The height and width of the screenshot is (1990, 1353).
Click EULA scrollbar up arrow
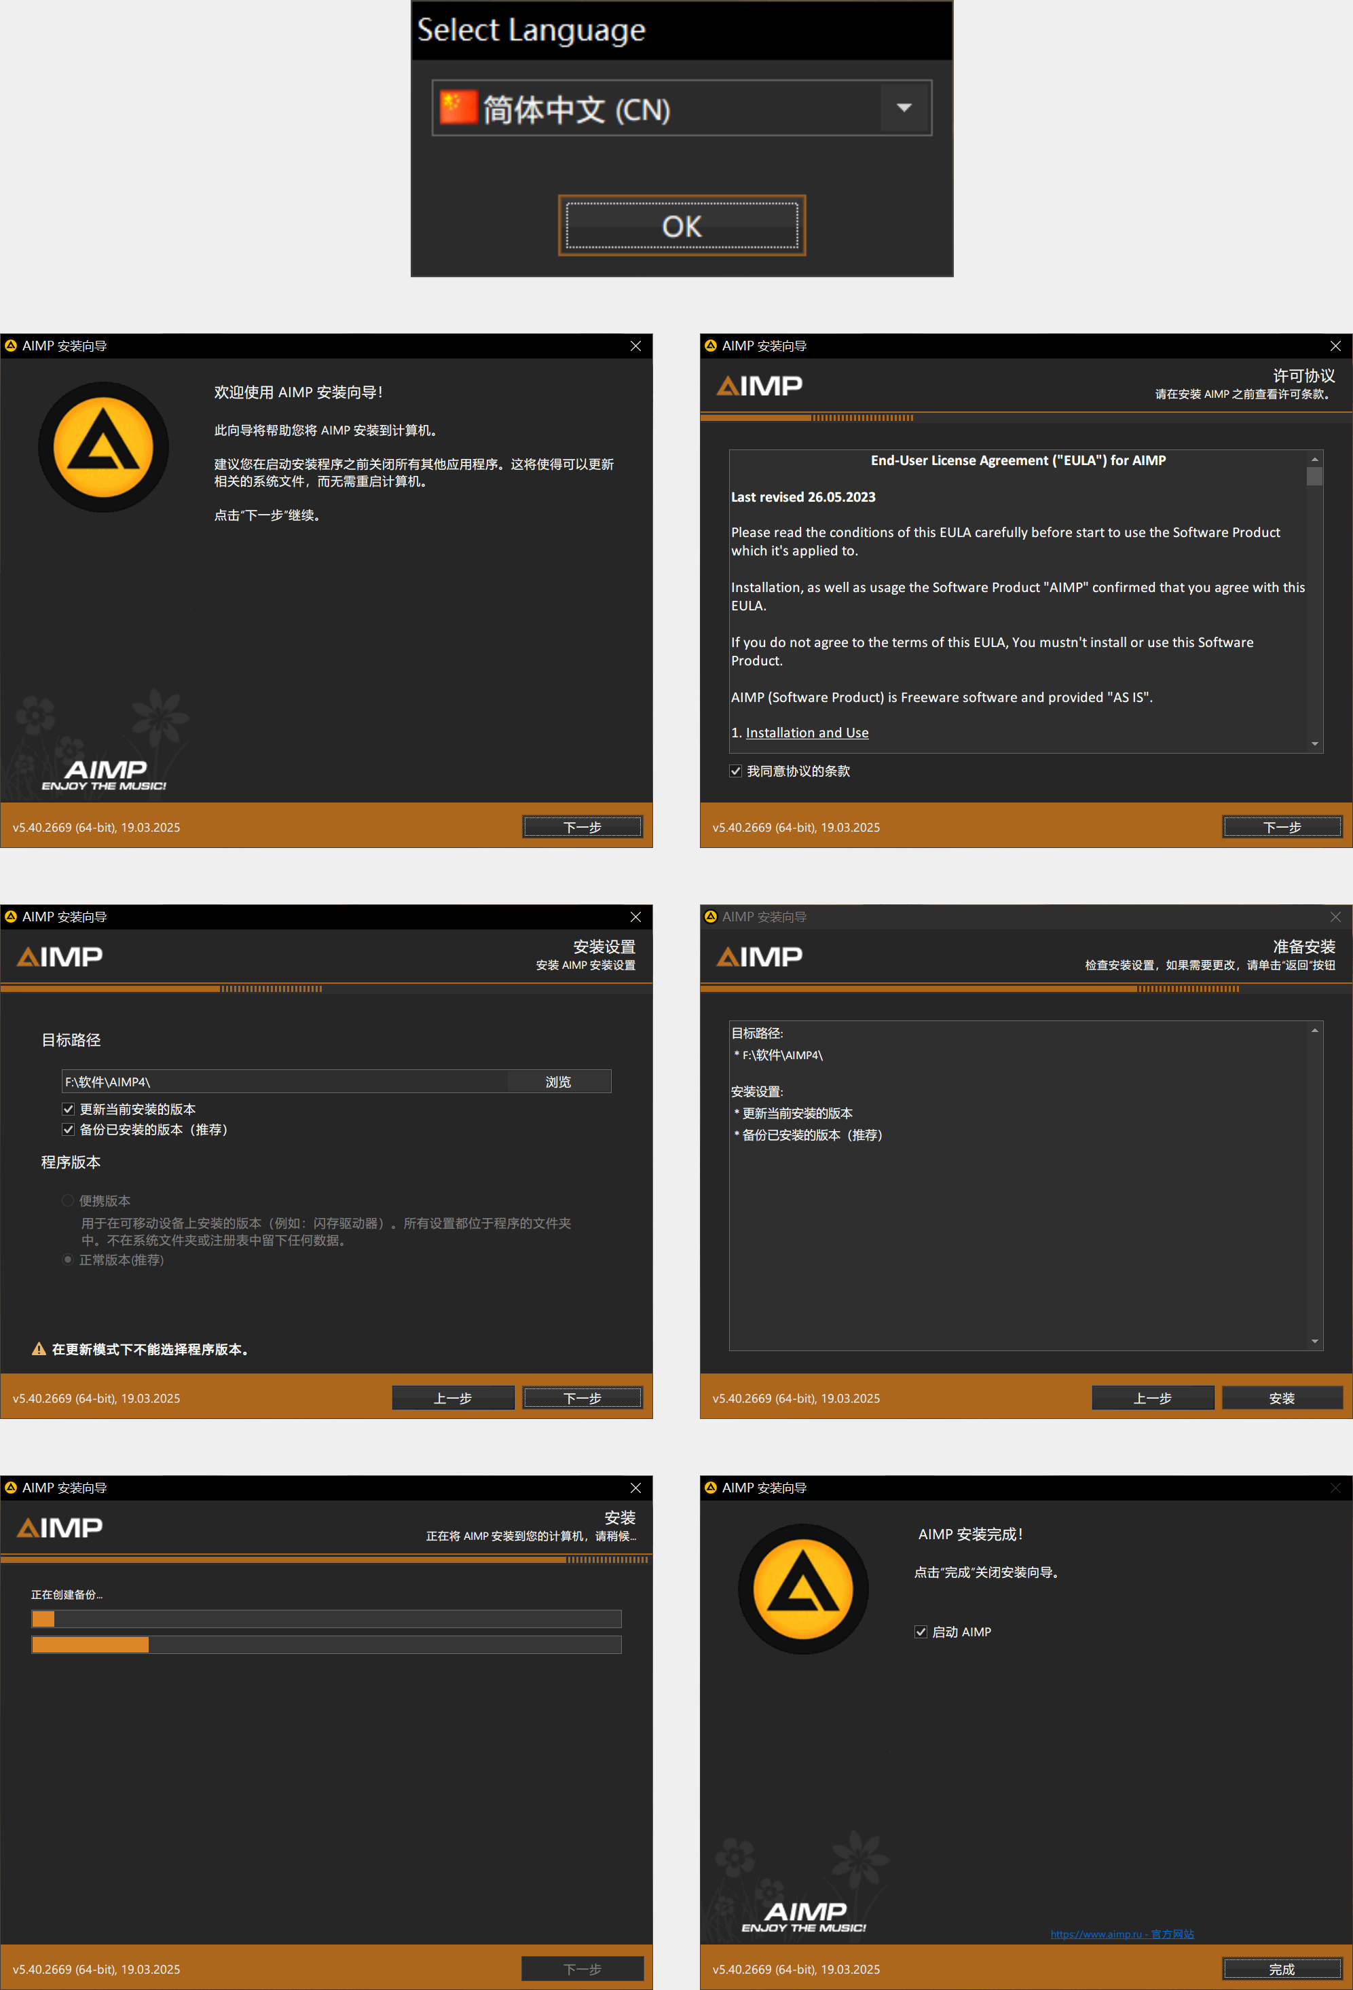coord(1314,459)
